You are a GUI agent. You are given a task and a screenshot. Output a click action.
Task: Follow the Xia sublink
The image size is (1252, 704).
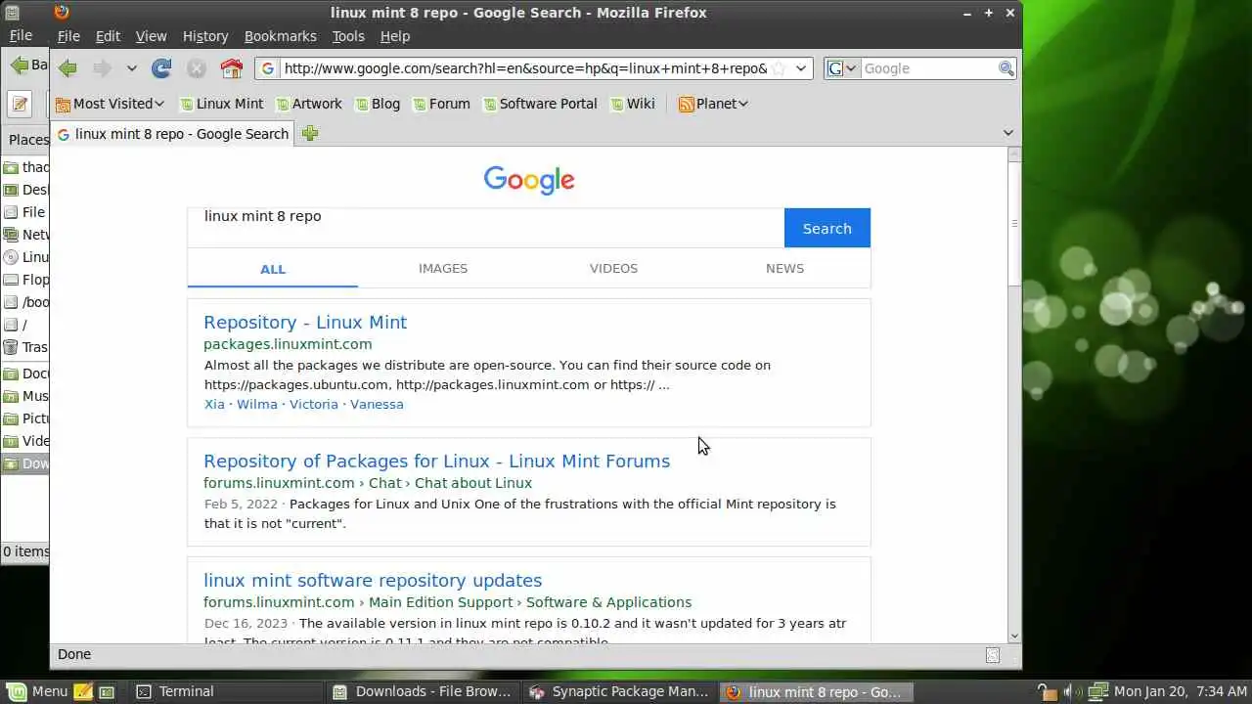(214, 404)
